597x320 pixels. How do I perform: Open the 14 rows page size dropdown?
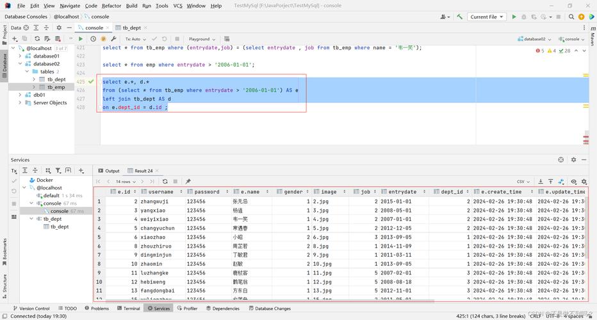click(x=125, y=182)
